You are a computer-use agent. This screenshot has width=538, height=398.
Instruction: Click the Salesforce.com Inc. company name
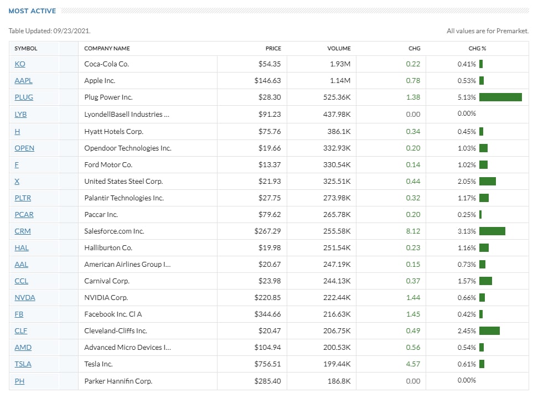coord(114,231)
